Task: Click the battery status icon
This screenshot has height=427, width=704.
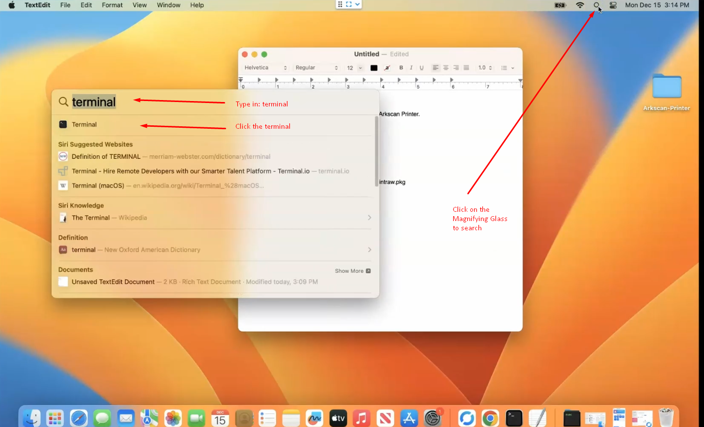Action: (560, 5)
